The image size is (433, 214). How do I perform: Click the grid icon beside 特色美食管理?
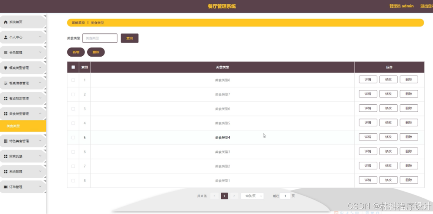point(5,141)
